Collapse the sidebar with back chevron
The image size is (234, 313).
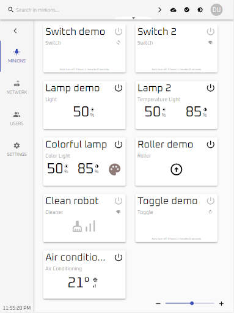coord(15,31)
